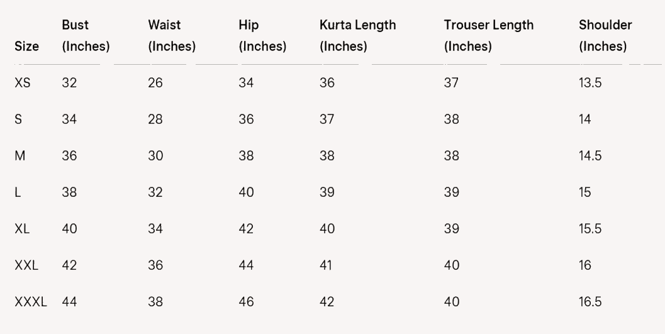The image size is (665, 334).
Task: Click the Trouser Length (Inches) header
Action: pyautogui.click(x=488, y=36)
